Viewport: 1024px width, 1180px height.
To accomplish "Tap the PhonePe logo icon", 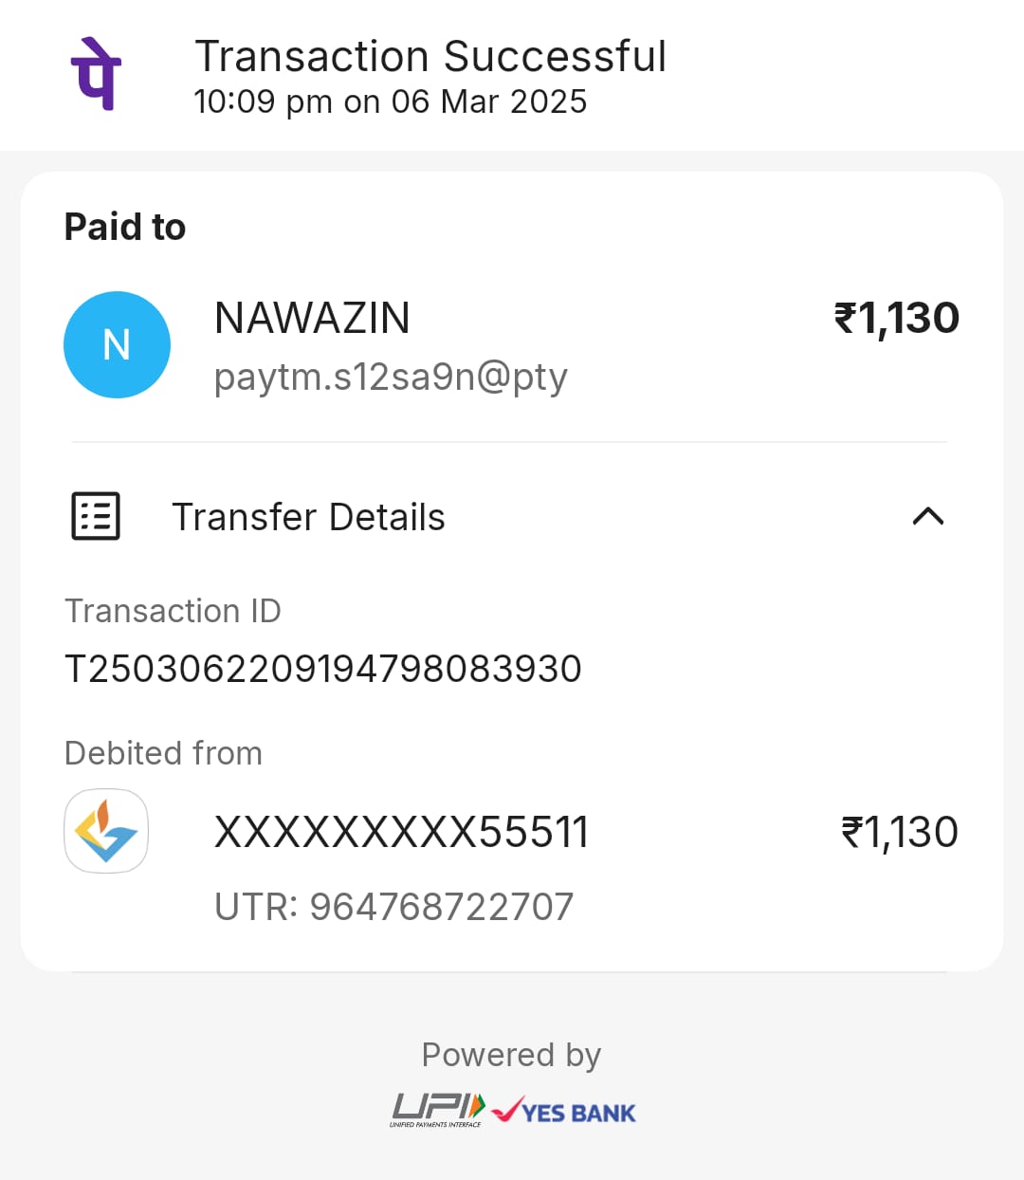I will (x=96, y=74).
